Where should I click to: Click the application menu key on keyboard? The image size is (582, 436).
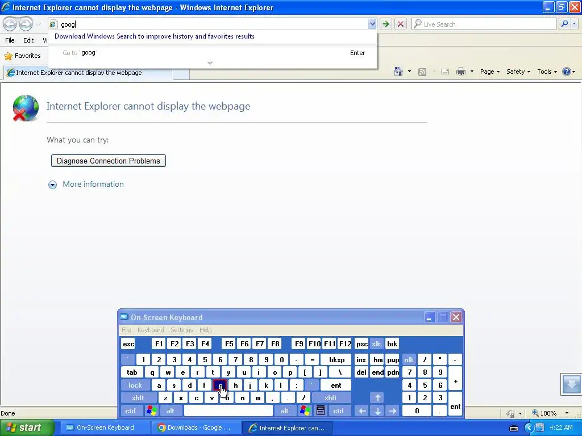point(321,411)
